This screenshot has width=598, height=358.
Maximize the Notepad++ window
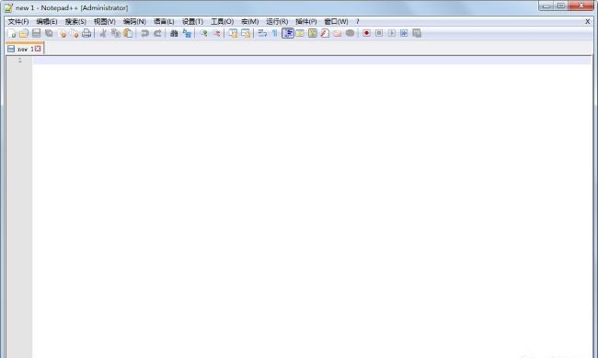pos(561,6)
